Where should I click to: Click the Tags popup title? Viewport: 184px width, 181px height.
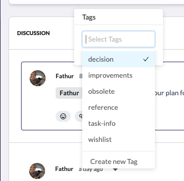point(89,17)
